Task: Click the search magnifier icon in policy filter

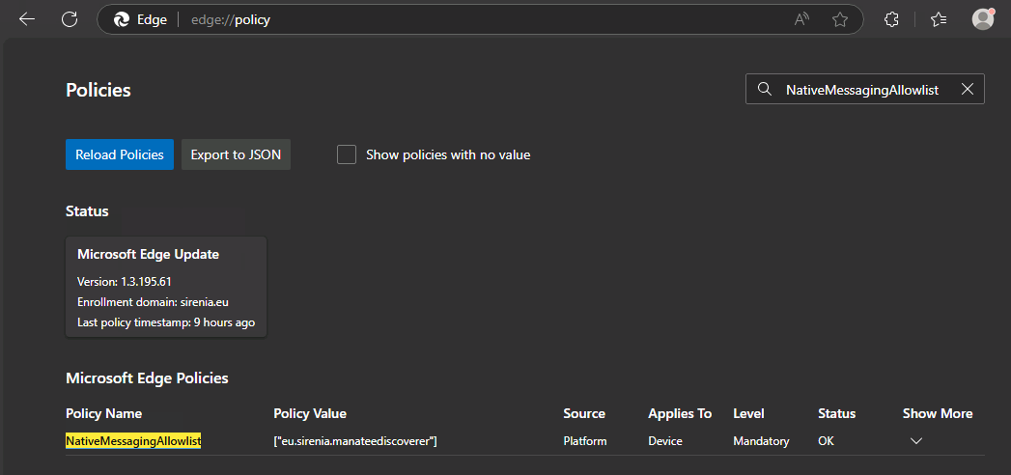Action: (x=765, y=90)
